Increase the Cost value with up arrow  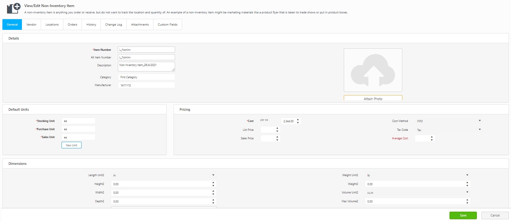298,119
